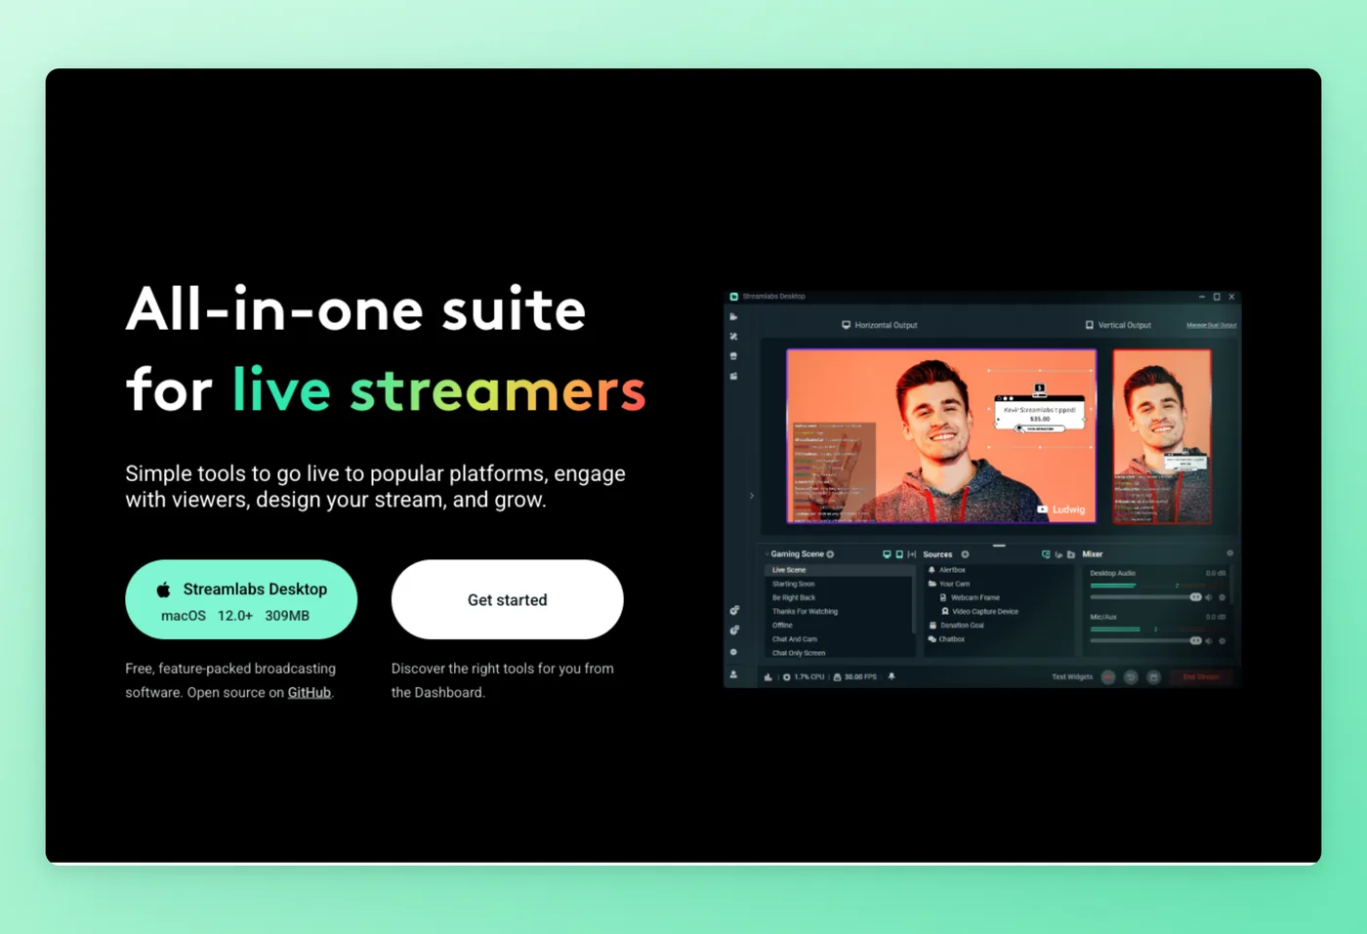Open the stream schedule calendar icon
This screenshot has width=1367, height=934.
click(1153, 676)
